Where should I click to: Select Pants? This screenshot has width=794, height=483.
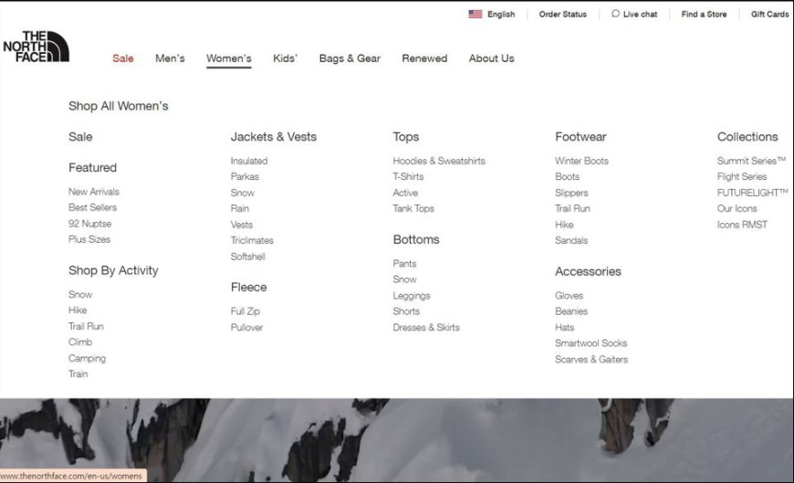[404, 264]
